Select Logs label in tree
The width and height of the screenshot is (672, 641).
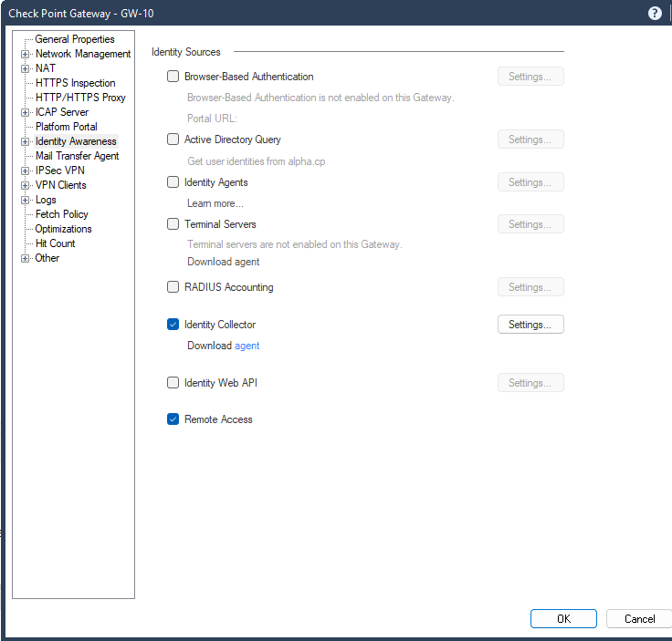point(46,200)
